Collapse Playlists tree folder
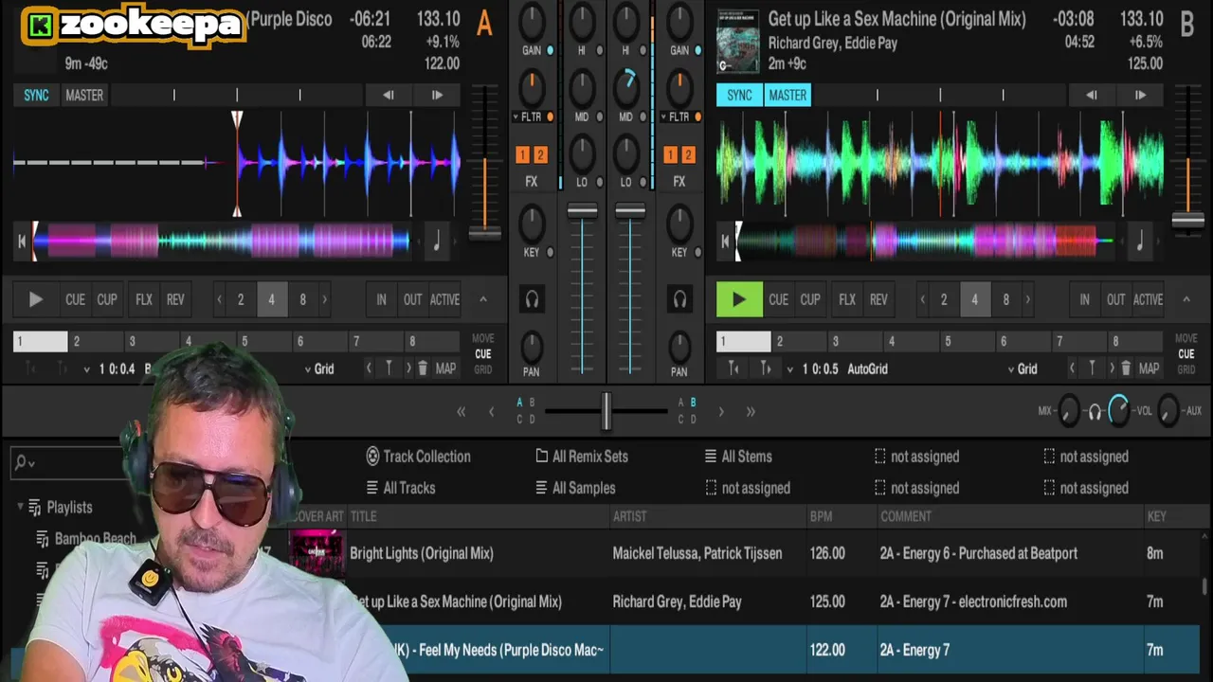This screenshot has height=682, width=1213. [20, 508]
